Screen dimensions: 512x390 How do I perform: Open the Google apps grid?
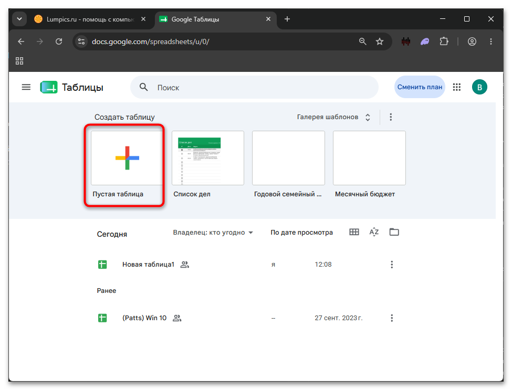(456, 87)
